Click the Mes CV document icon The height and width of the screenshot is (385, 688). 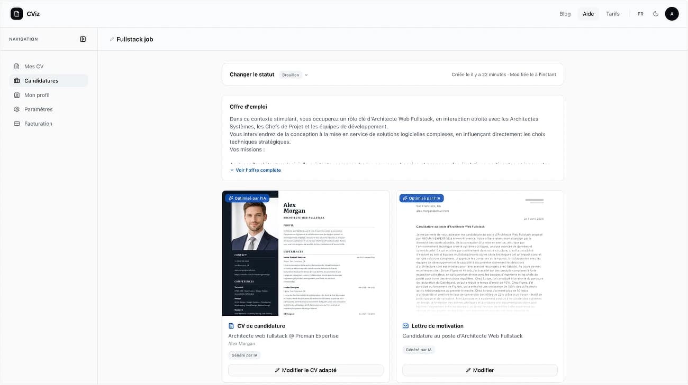tap(17, 67)
